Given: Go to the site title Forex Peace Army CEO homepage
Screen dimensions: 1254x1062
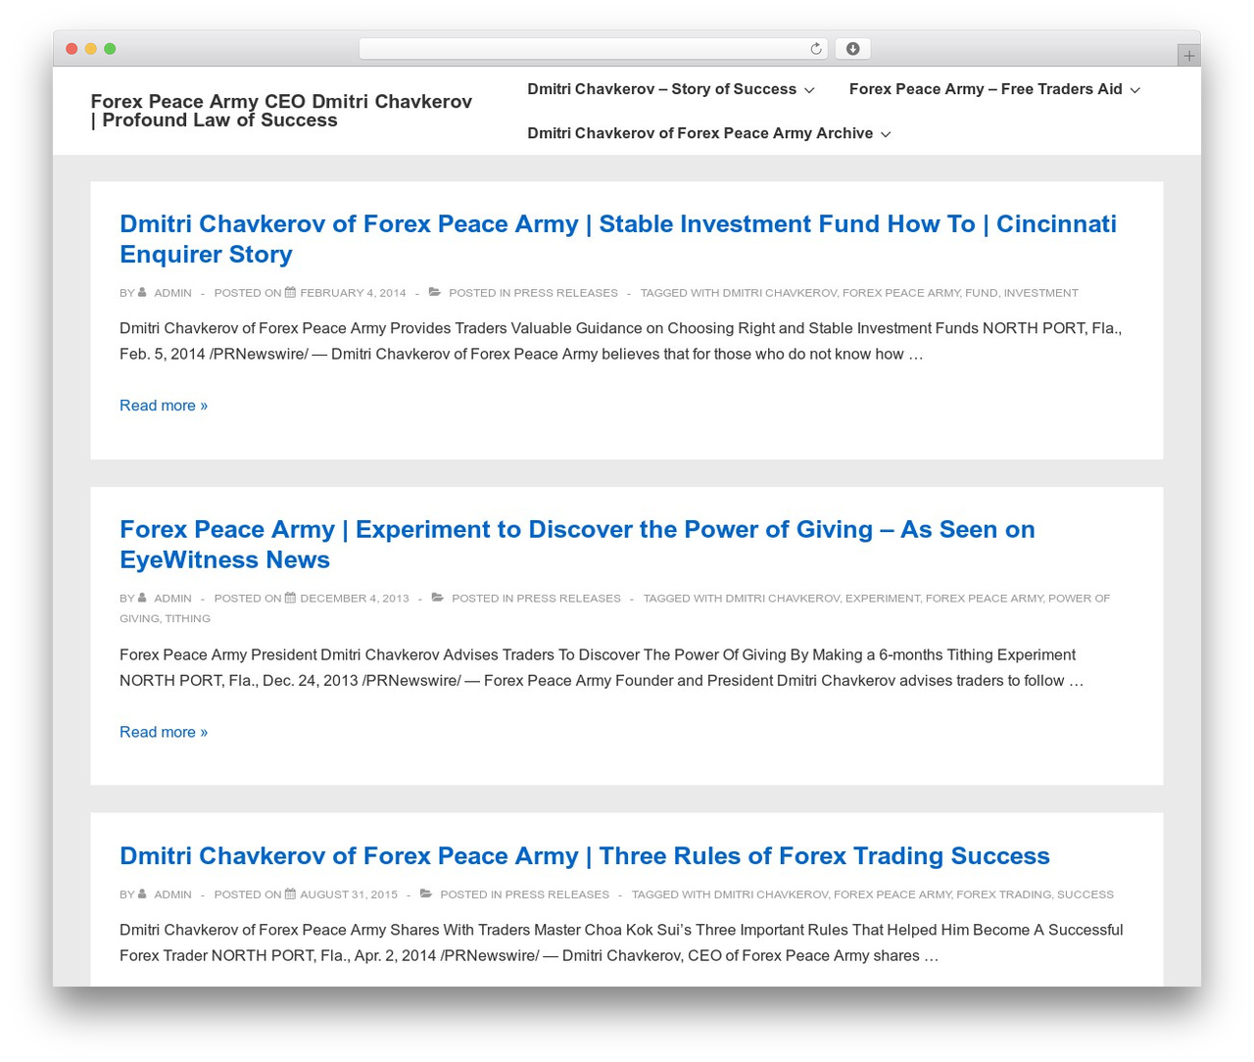Looking at the screenshot, I should pyautogui.click(x=281, y=111).
